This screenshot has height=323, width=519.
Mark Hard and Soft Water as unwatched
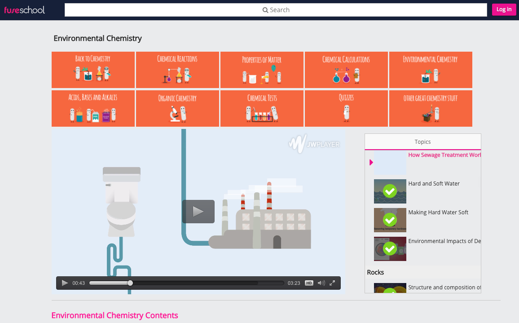coord(390,191)
